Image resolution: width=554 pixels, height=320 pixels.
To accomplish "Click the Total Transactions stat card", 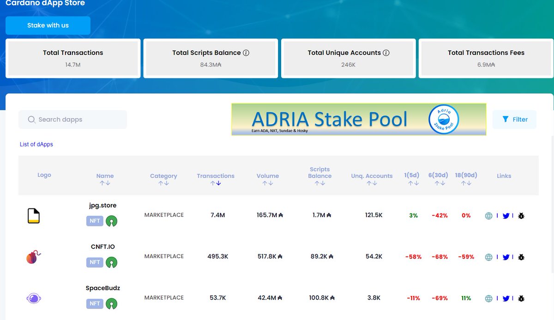I will tap(73, 58).
